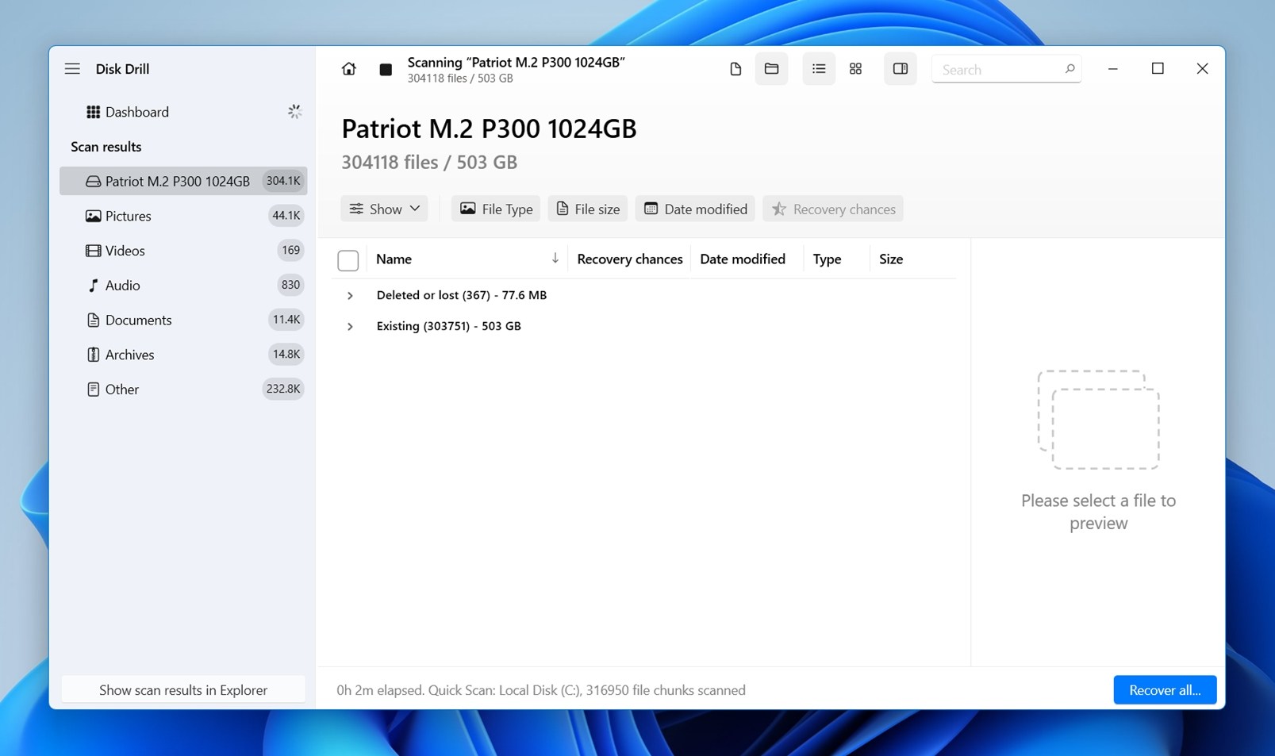Open the Videos category
The width and height of the screenshot is (1275, 756).
[183, 251]
